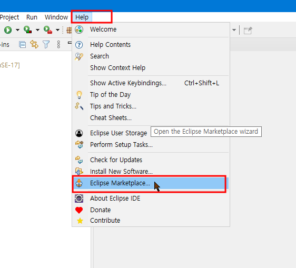Select Check for Updates

point(151,160)
